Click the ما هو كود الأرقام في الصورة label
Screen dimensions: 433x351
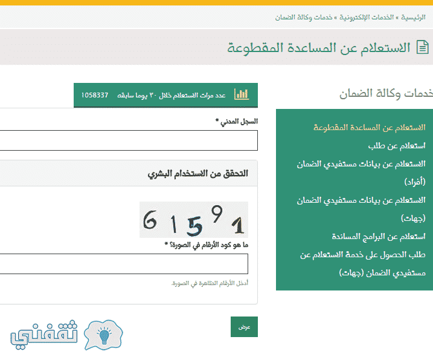point(207,244)
